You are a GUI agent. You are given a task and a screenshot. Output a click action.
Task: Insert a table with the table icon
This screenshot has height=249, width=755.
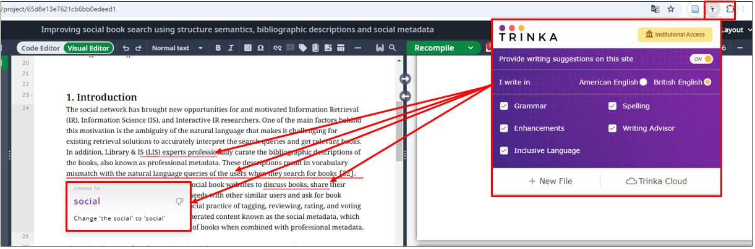340,48
